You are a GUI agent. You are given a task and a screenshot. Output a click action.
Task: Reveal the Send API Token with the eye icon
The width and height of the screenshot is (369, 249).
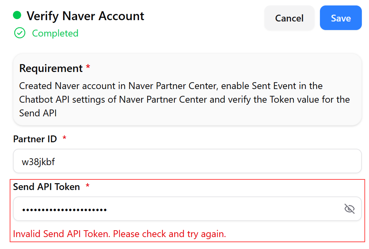click(350, 209)
